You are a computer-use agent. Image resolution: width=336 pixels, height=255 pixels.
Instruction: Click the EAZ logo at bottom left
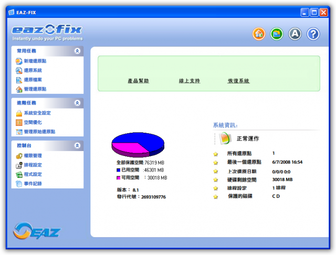click(37, 231)
